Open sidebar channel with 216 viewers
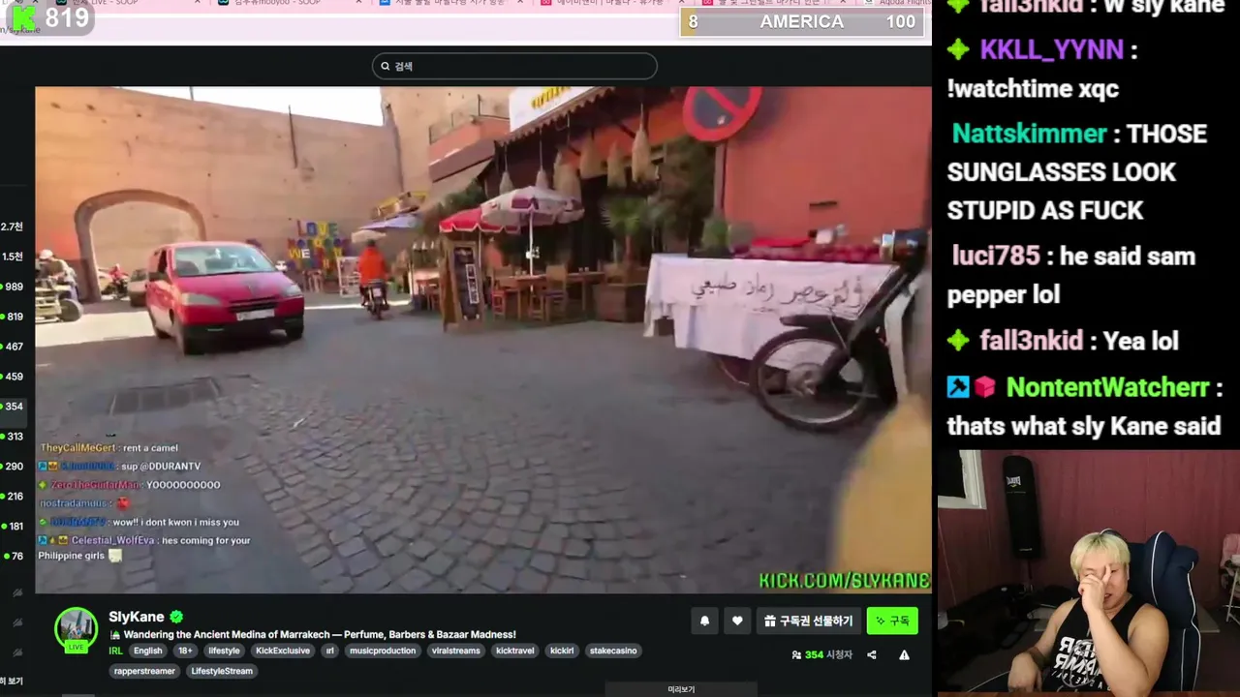 point(12,496)
